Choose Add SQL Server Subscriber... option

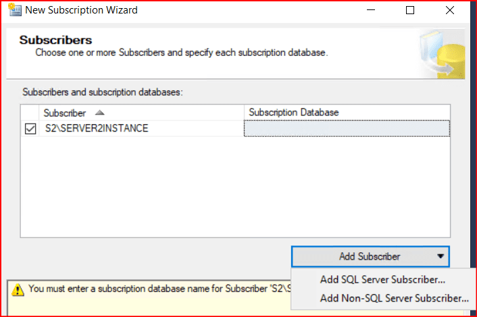point(382,280)
